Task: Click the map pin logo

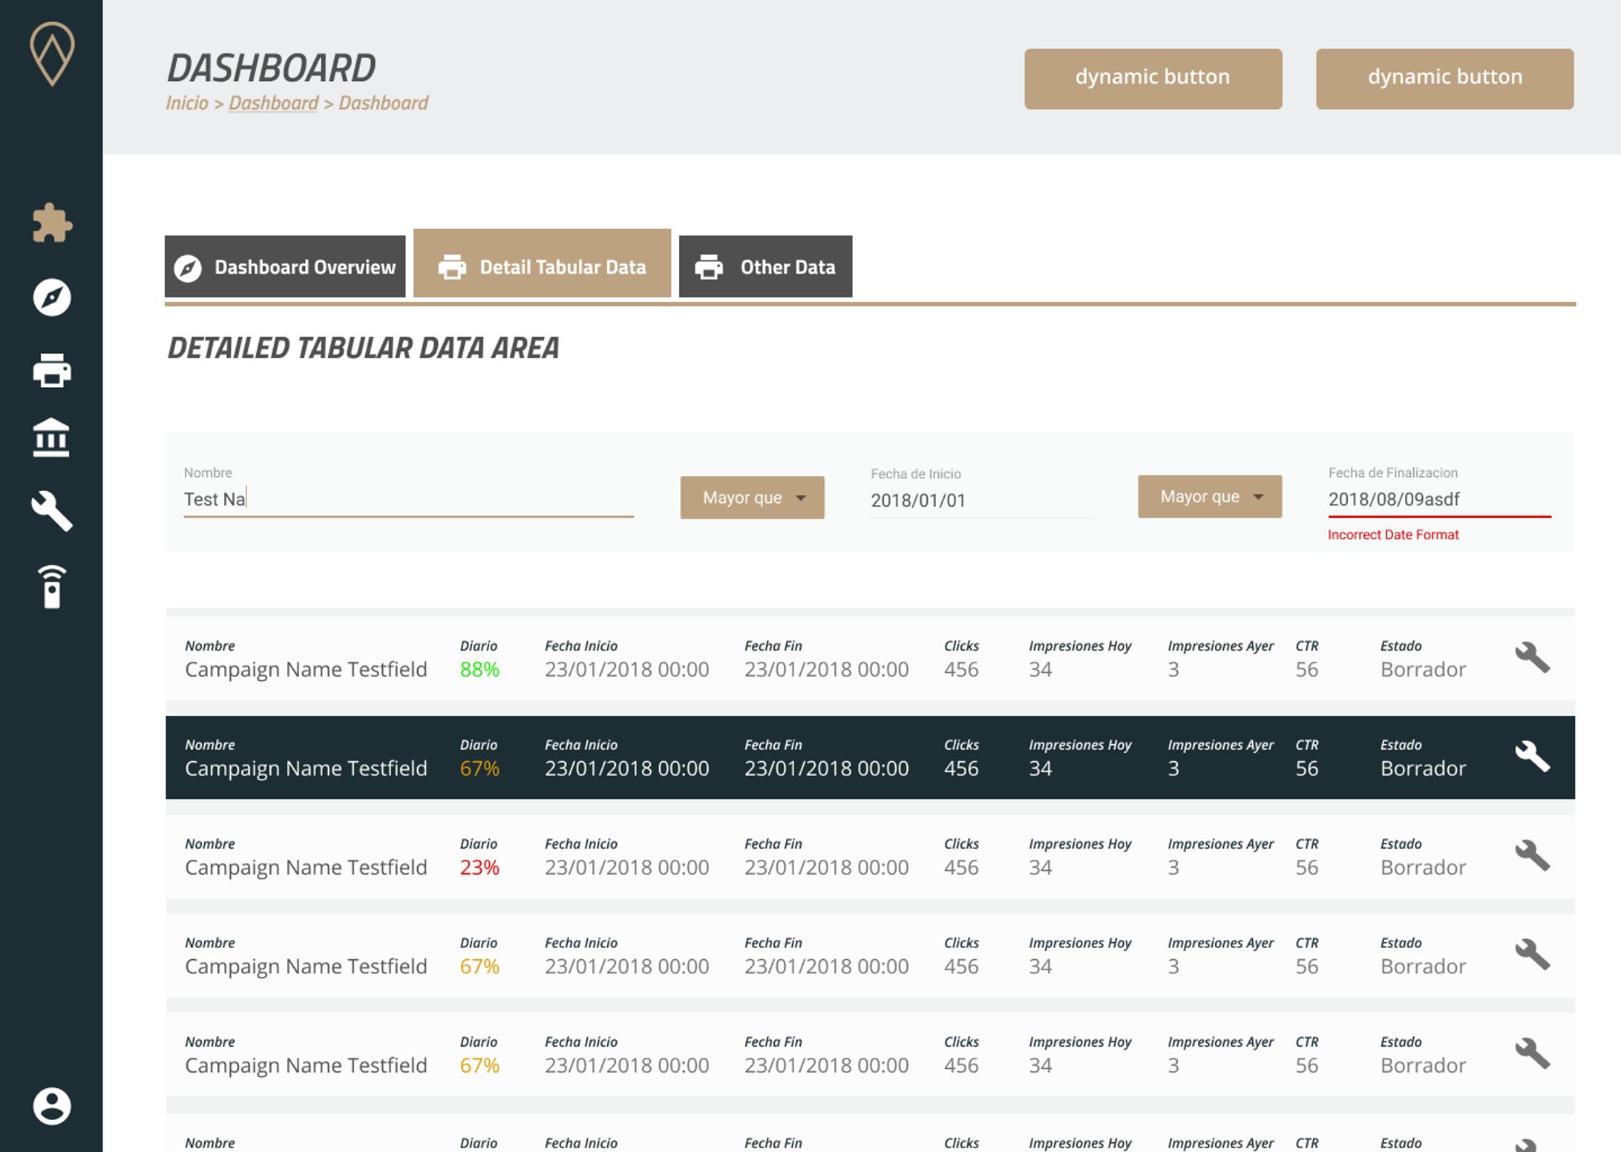Action: pyautogui.click(x=52, y=53)
